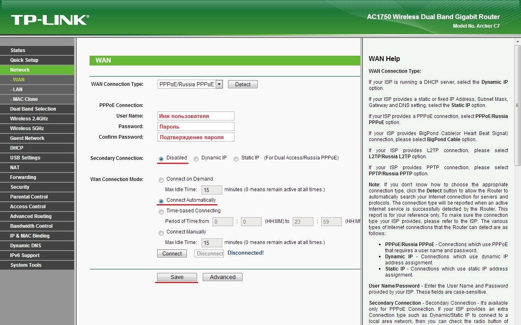This screenshot has width=521, height=325.
Task: Expand the Parental Control menu
Action: [x=29, y=197]
